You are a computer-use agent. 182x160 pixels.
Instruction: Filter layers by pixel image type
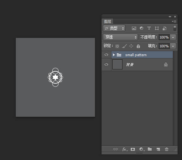click(x=134, y=28)
